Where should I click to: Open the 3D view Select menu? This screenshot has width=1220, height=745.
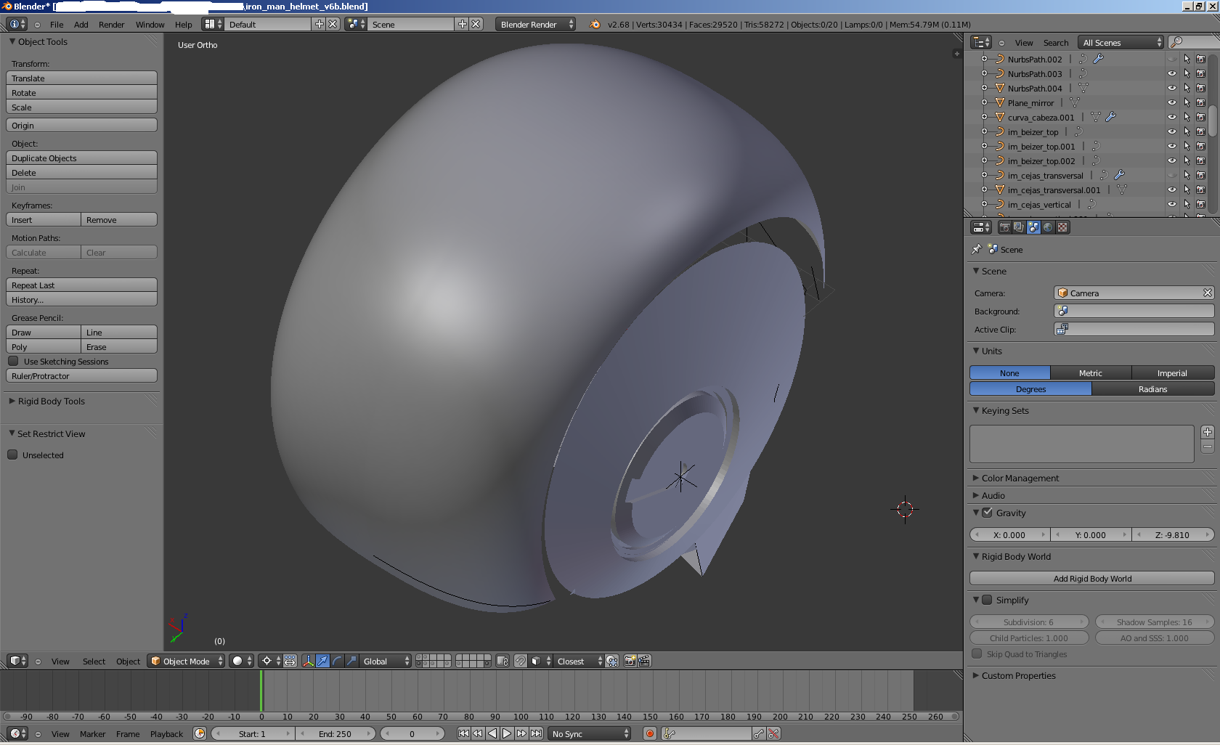click(94, 661)
